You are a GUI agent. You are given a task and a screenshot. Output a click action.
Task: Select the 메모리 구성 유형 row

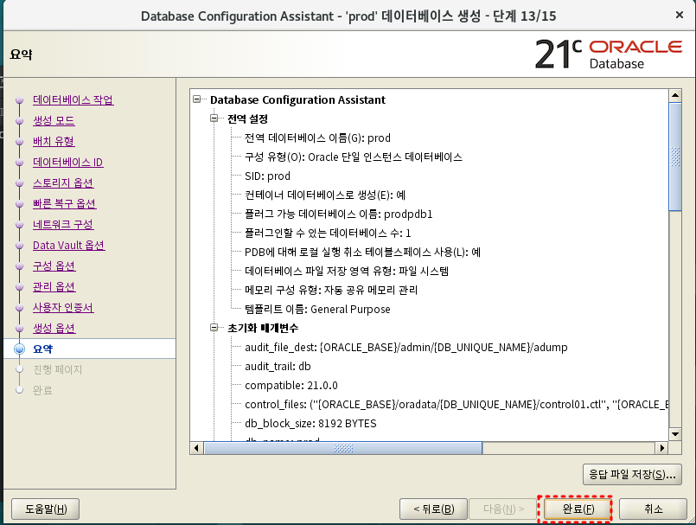(331, 290)
